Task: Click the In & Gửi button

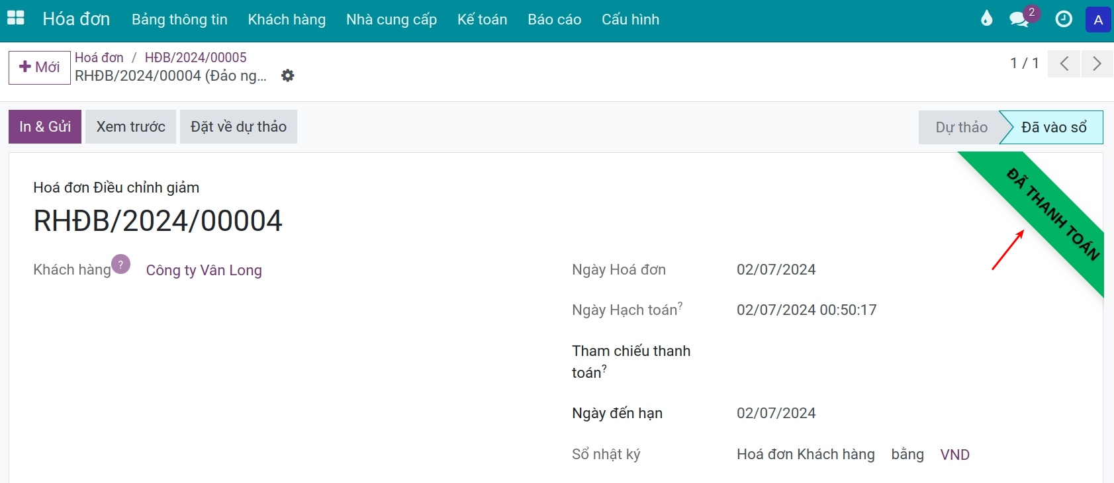Action: [45, 126]
